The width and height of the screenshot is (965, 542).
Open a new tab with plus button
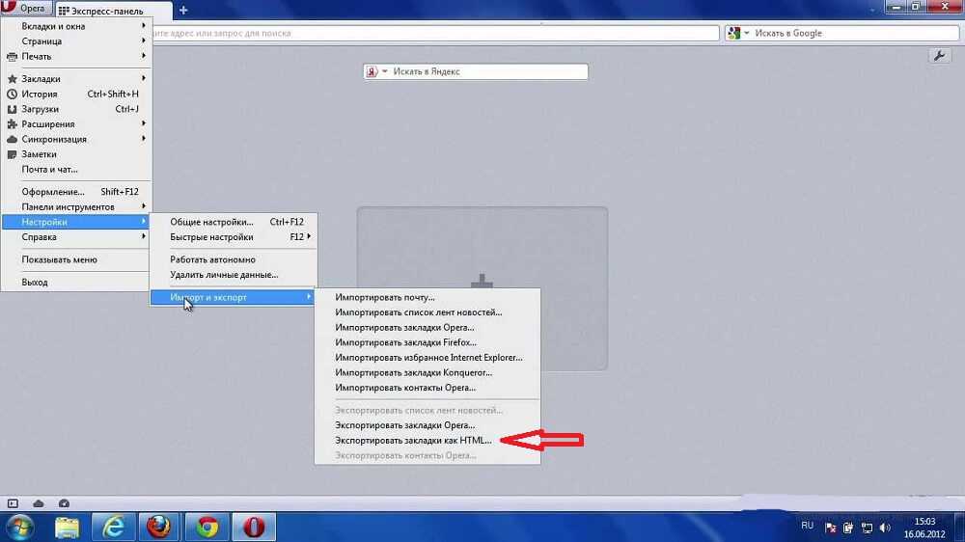tap(183, 10)
